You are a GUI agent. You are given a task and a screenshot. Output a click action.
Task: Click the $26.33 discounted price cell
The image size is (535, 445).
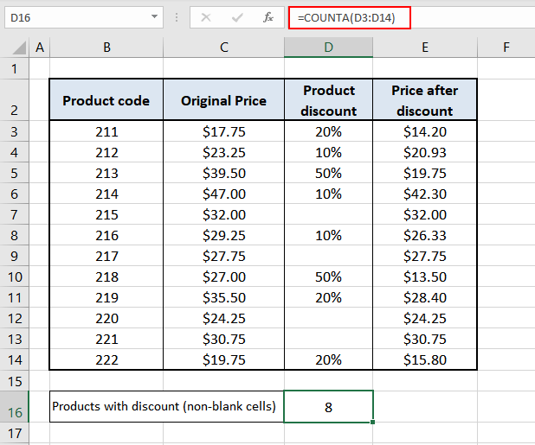point(425,235)
